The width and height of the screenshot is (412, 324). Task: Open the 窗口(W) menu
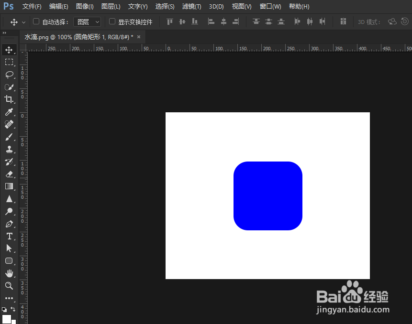pos(270,6)
